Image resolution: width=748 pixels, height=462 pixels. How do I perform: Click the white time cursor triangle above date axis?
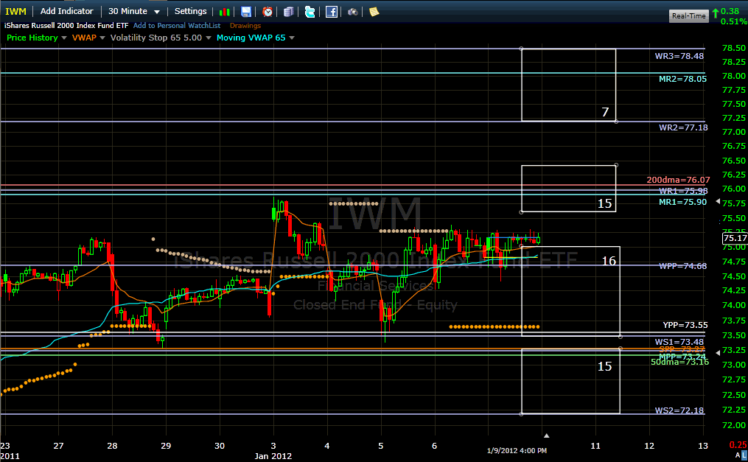click(547, 435)
